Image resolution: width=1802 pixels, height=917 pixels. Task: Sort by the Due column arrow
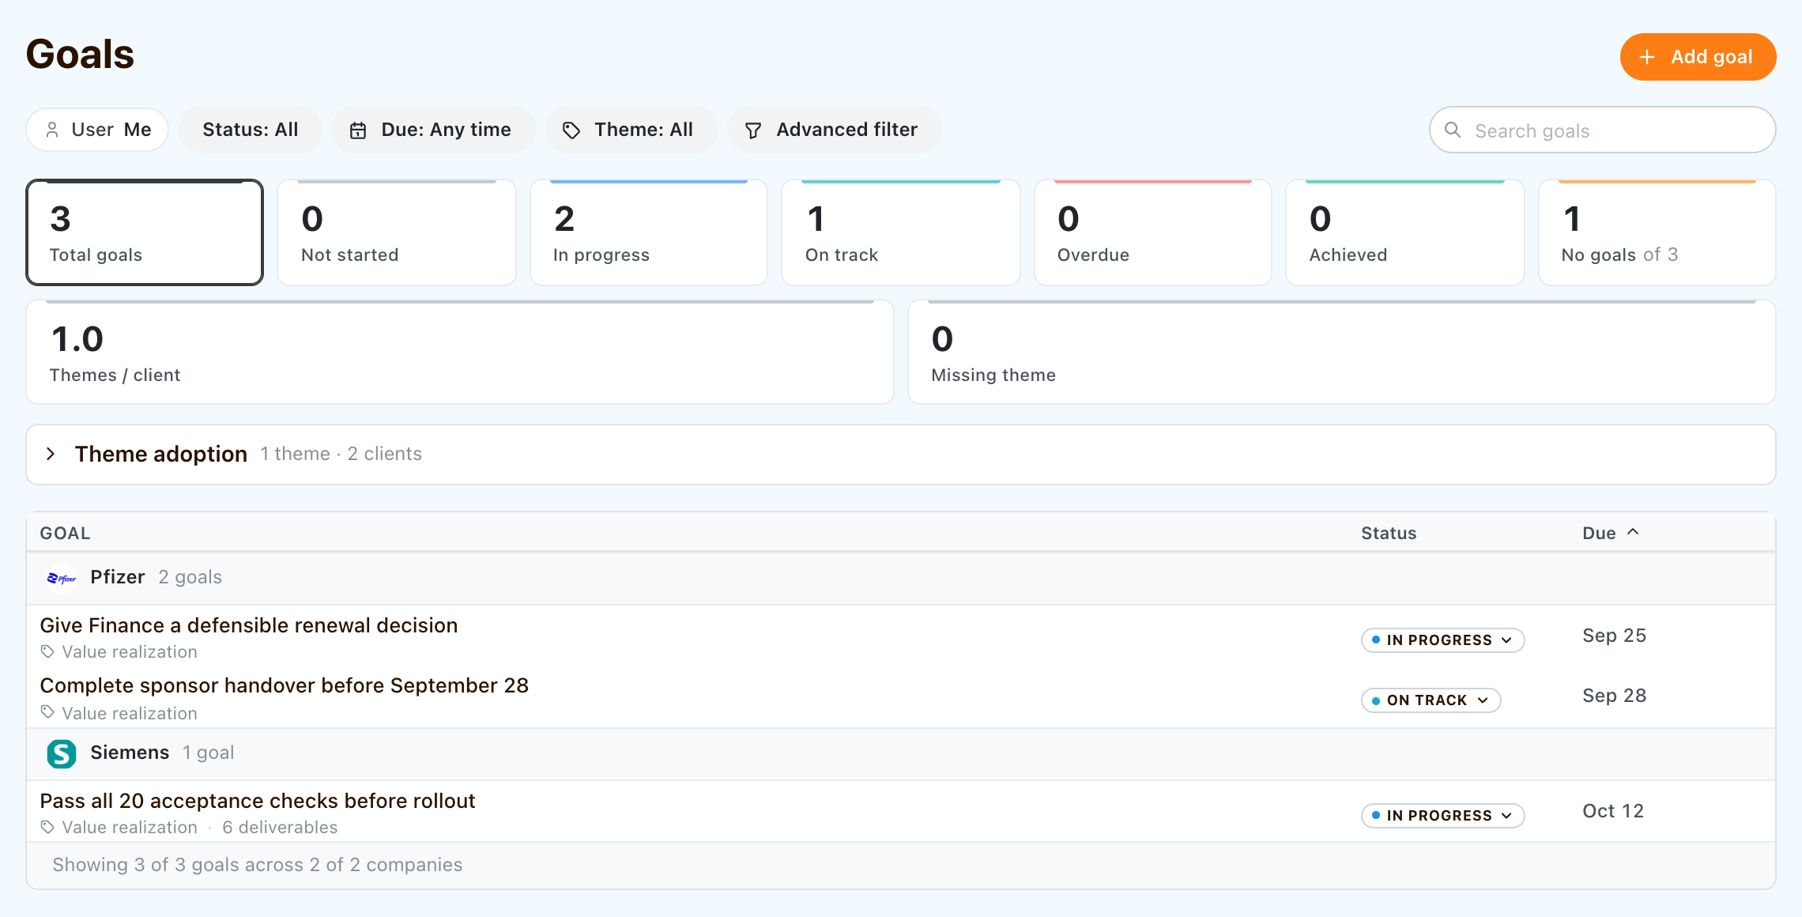pos(1633,532)
